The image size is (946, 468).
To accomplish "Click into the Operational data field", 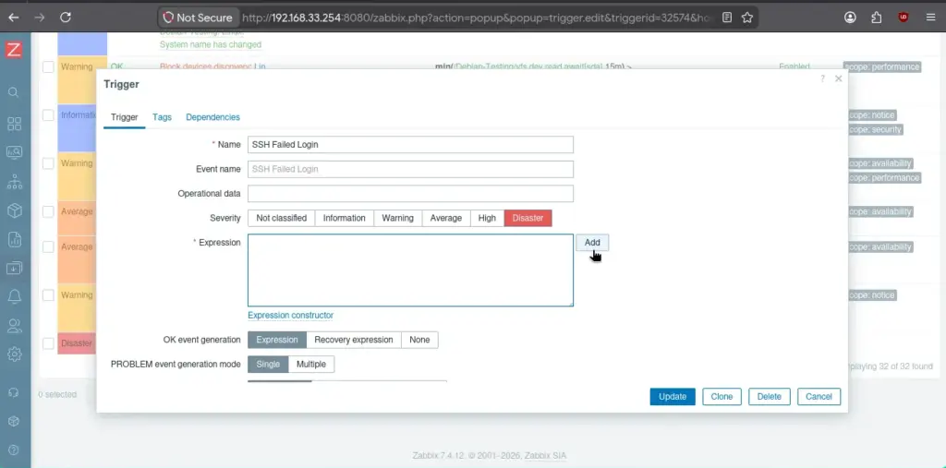I will click(x=410, y=194).
